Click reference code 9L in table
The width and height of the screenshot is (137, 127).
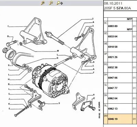coord(105,105)
